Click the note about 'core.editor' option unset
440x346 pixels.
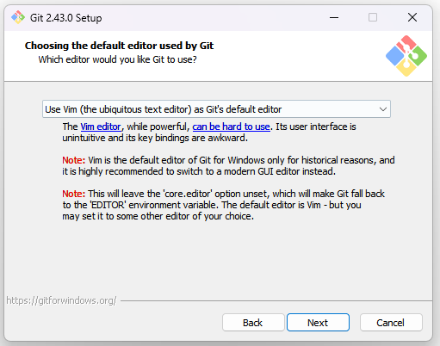[x=223, y=205]
